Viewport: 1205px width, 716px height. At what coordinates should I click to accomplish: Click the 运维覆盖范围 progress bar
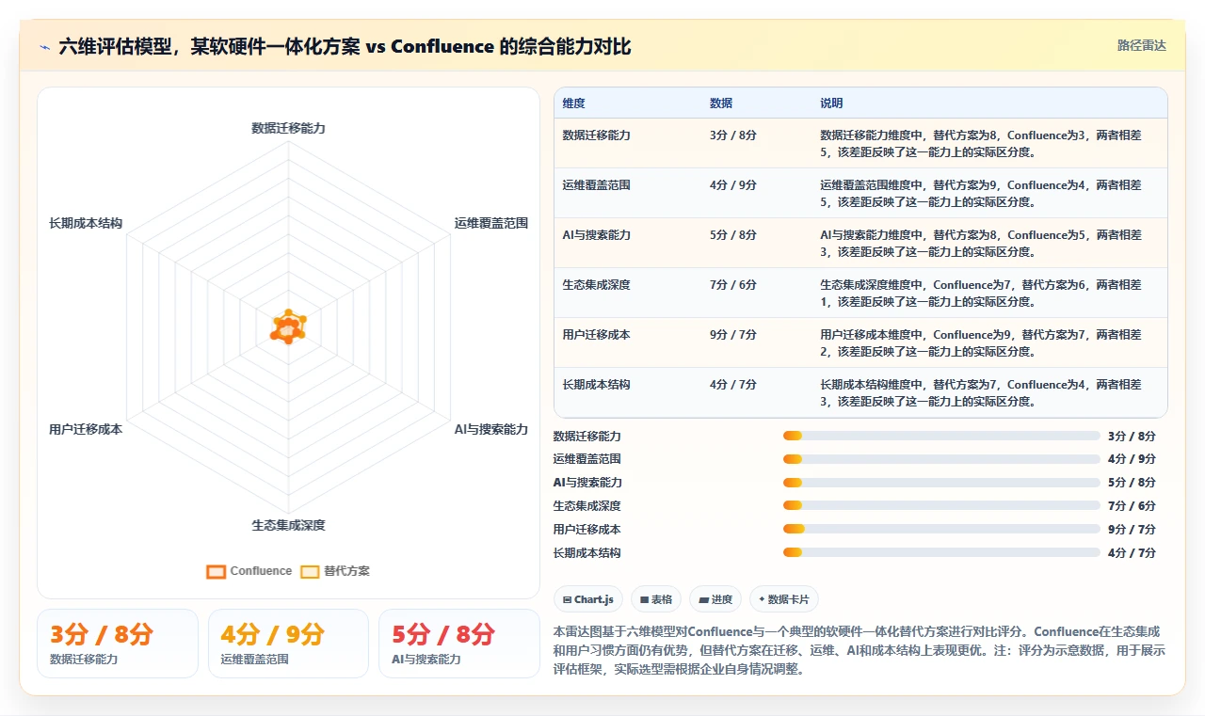(x=941, y=459)
